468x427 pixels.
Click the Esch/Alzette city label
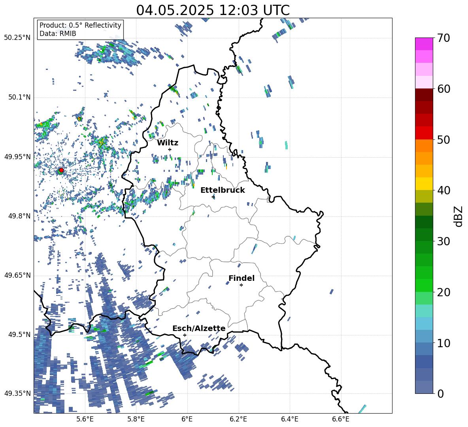199,328
